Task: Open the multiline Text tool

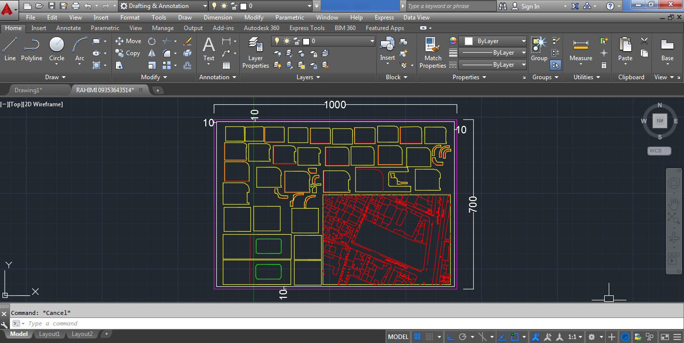Action: [209, 50]
